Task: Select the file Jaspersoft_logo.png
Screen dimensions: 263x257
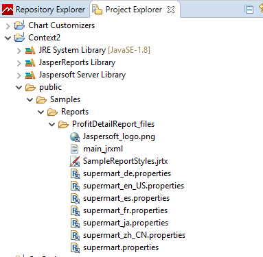Action: pyautogui.click(x=119, y=136)
